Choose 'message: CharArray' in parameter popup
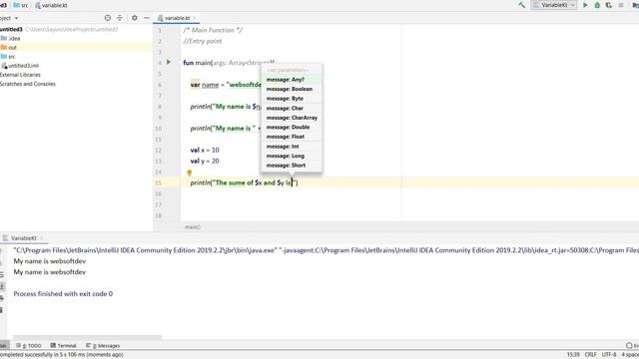Image resolution: width=639 pixels, height=359 pixels. point(292,118)
